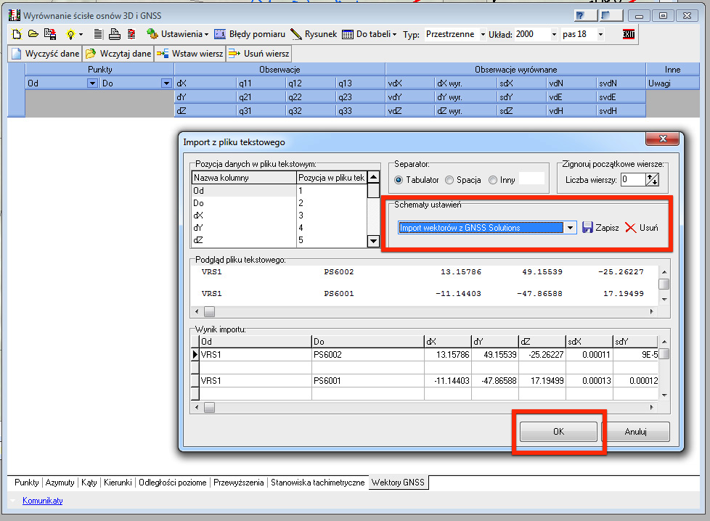Image resolution: width=710 pixels, height=521 pixels.
Task: Select the Spacja separator radio button
Action: coord(449,180)
